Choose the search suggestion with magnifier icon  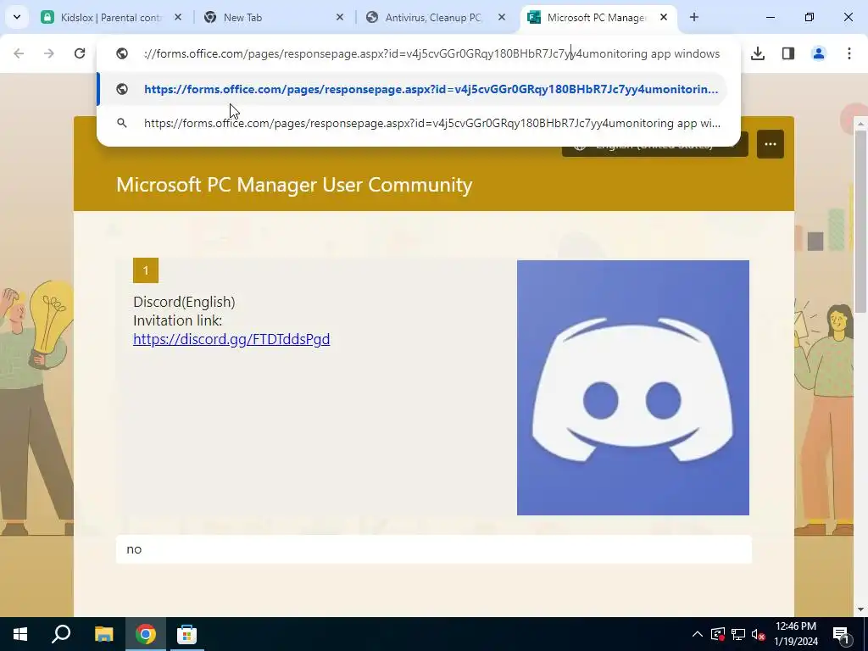[412, 123]
